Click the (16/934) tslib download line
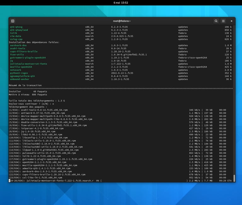The width and height of the screenshot is (242, 205). pos(117,156)
